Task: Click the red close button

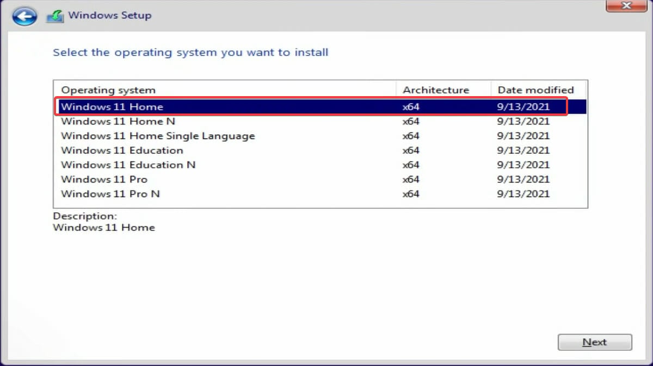Action: (x=626, y=7)
